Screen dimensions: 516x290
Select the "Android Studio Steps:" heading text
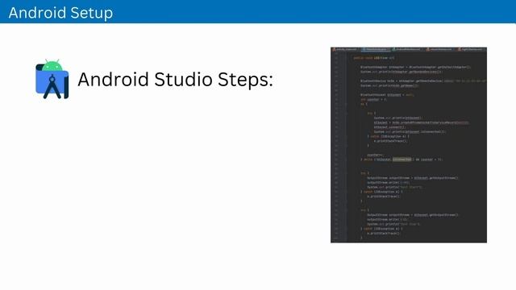coord(175,80)
